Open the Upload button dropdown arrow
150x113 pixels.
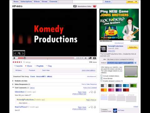tap(136, 2)
